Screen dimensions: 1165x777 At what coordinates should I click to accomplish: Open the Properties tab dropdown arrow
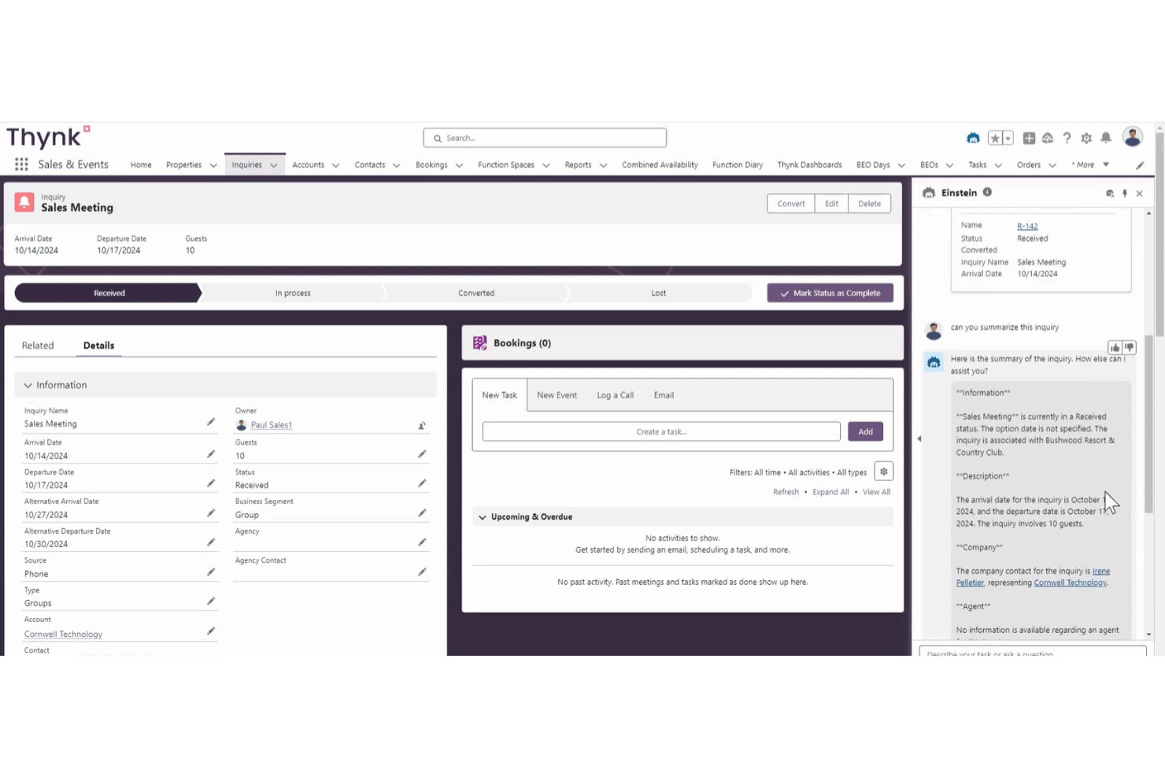pyautogui.click(x=213, y=165)
